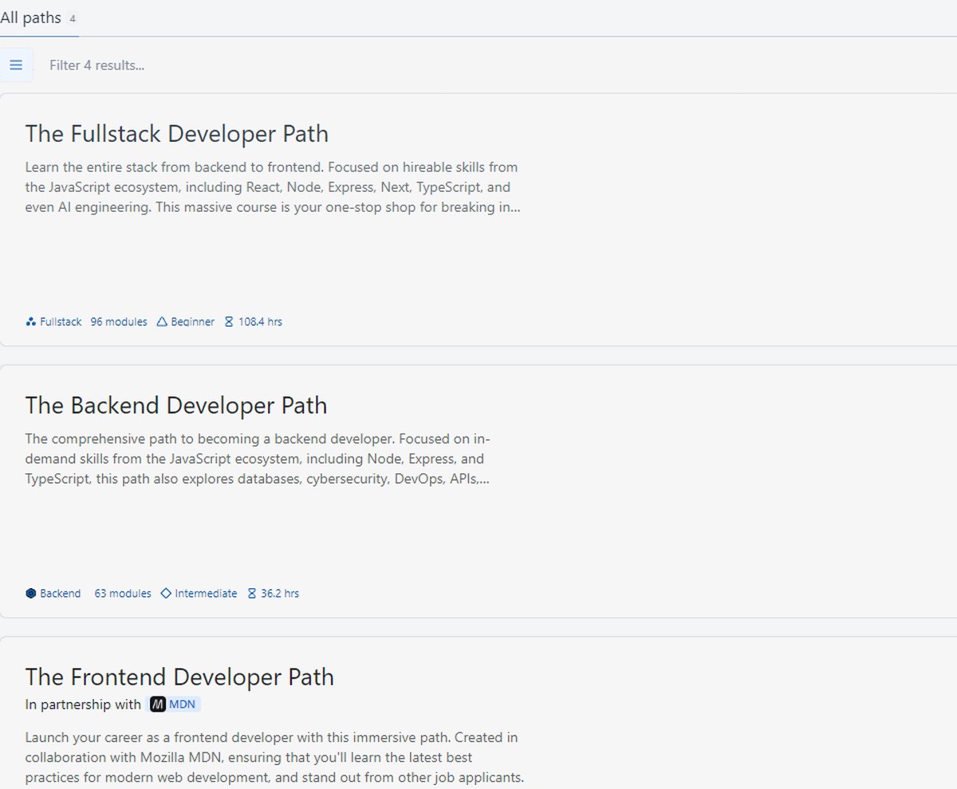Click the '4' count badge beside All paths
957x789 pixels.
coord(73,18)
